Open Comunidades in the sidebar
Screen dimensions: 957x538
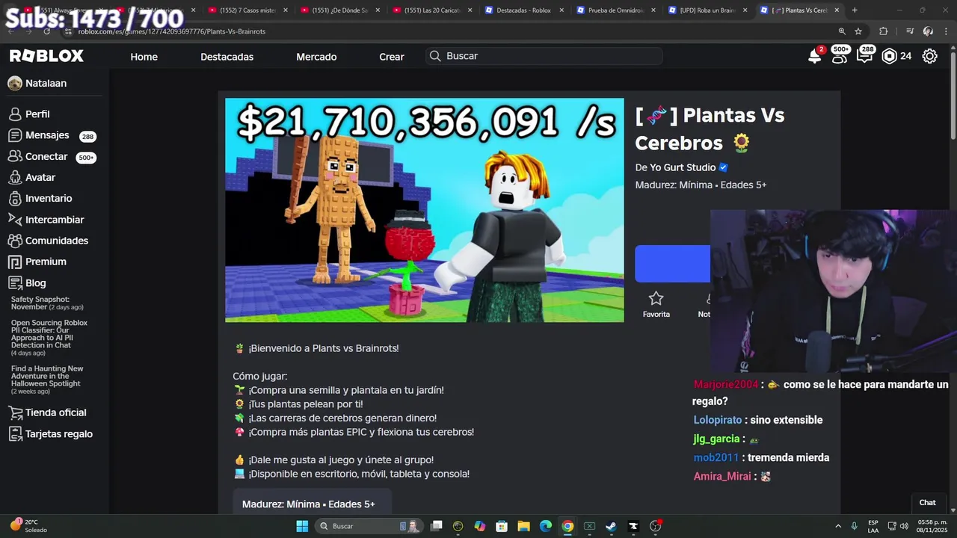(57, 241)
